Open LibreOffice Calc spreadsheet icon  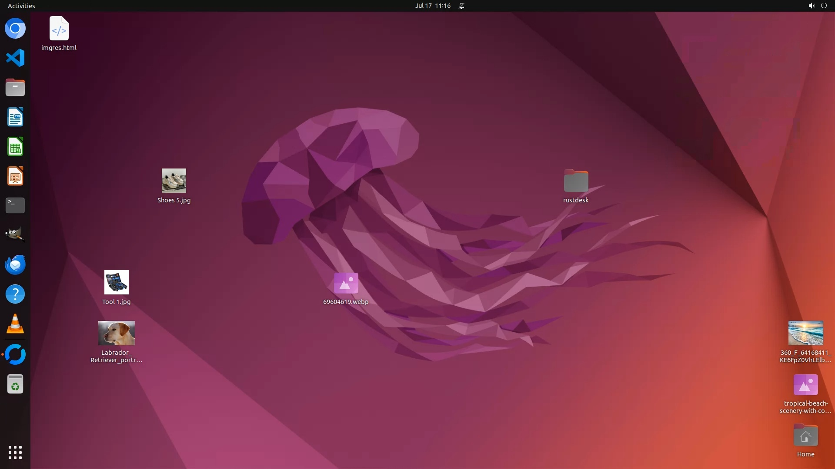coord(15,147)
